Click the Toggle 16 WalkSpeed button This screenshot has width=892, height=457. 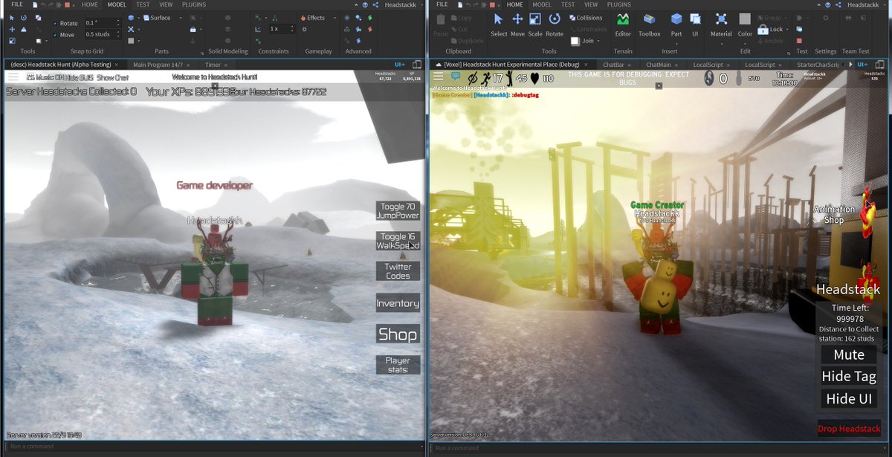click(398, 241)
